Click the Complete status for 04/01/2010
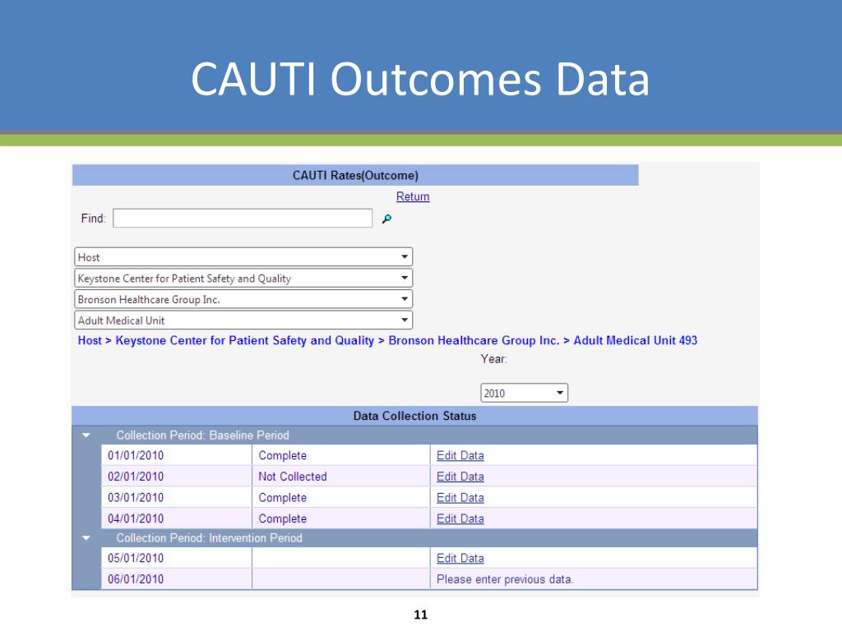The image size is (842, 631). click(341, 518)
